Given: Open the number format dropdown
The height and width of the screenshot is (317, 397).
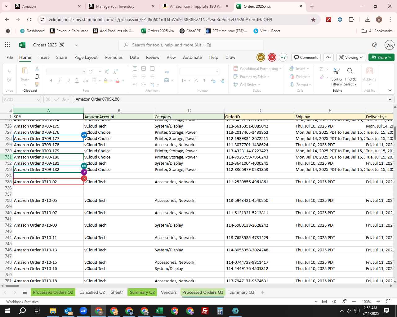Looking at the screenshot, I should (217, 72).
